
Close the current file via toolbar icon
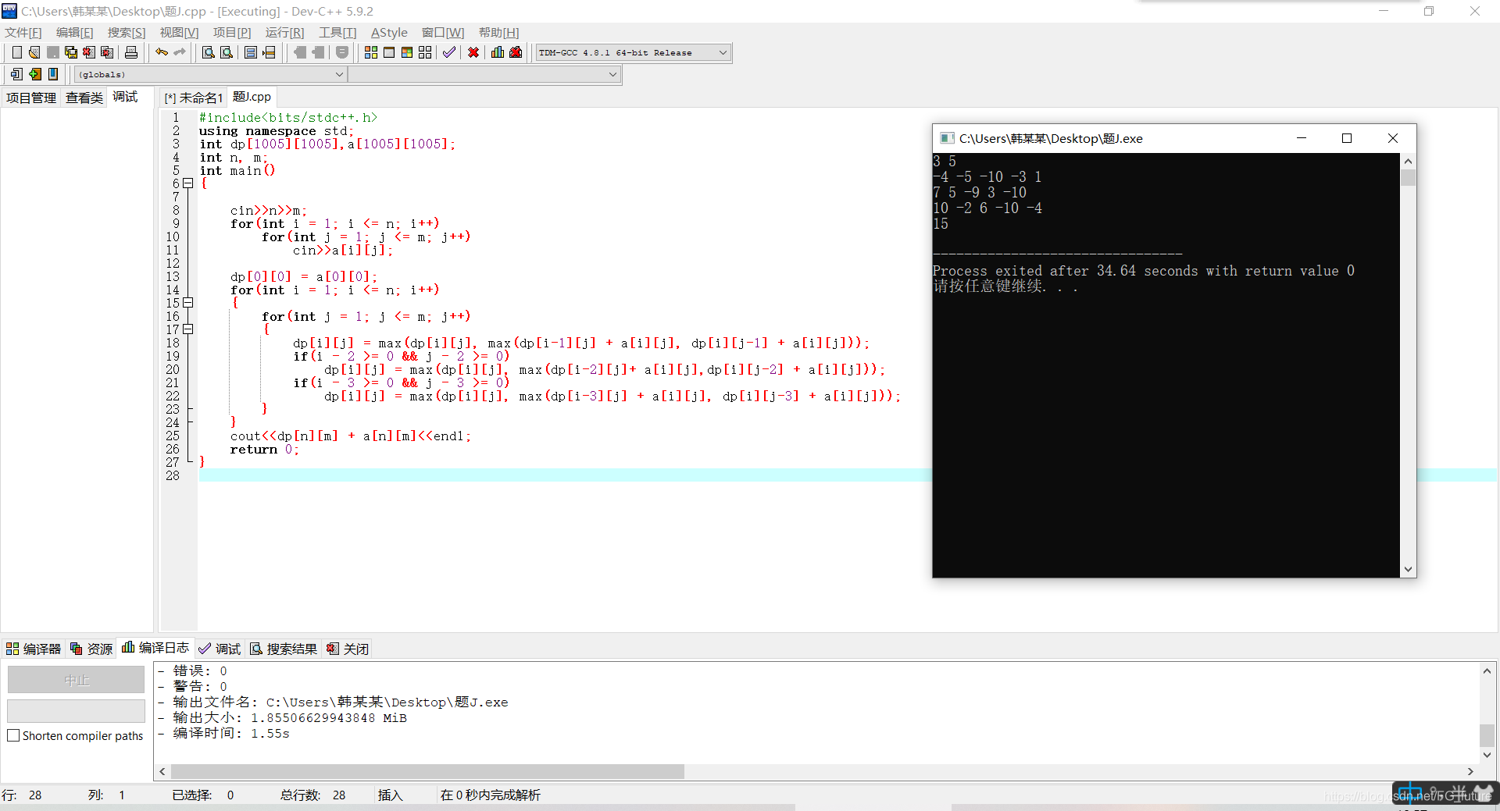click(x=89, y=52)
